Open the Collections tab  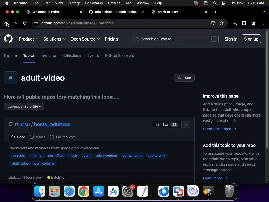(x=71, y=55)
